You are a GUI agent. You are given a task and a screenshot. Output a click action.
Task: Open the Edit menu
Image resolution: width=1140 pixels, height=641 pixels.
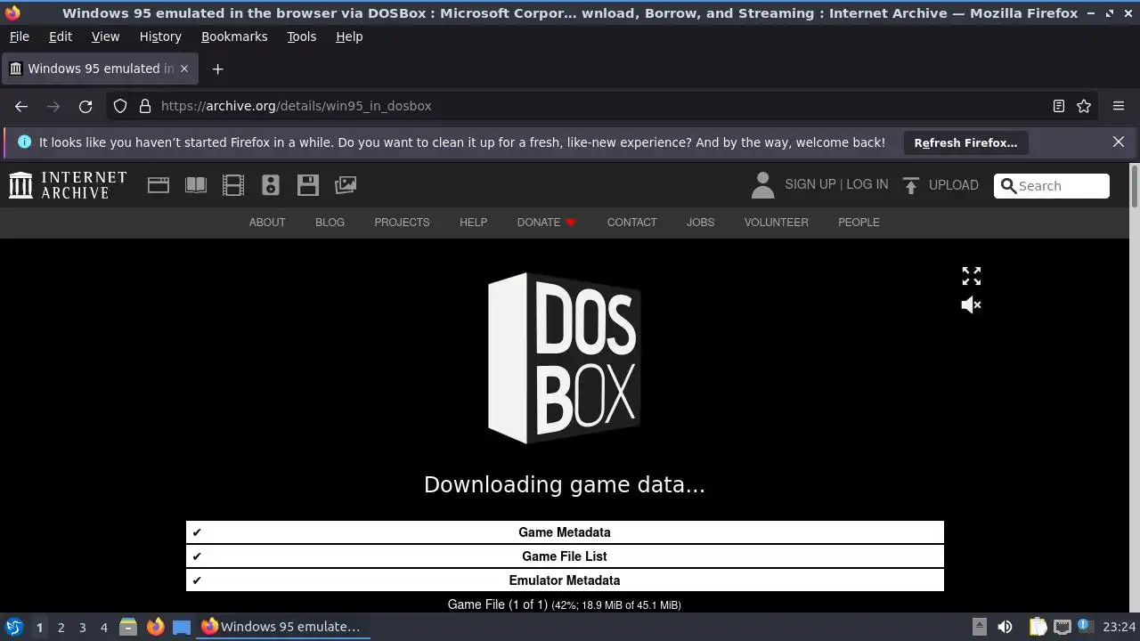coord(61,37)
